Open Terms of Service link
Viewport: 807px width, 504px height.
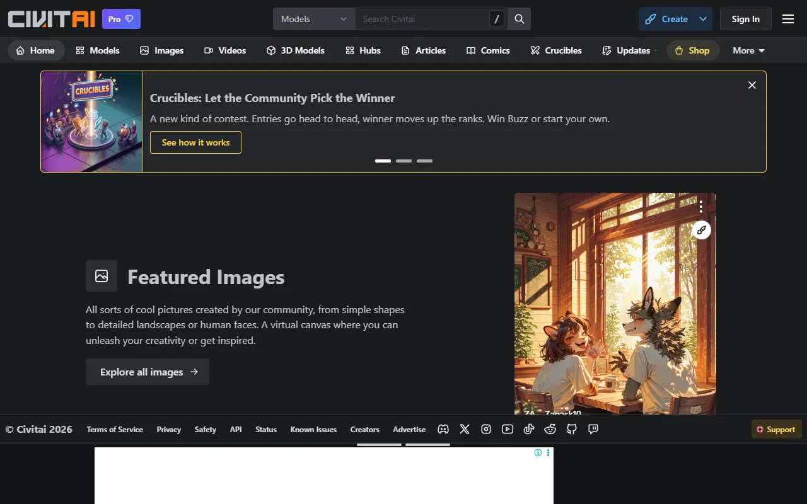tap(115, 430)
